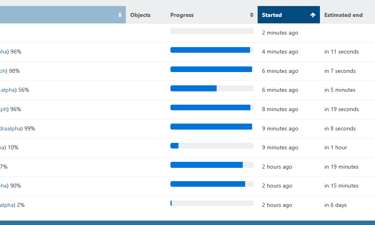375x225 pixels.
Task: Click the '4 minutes ago' started cell
Action: pos(280,52)
